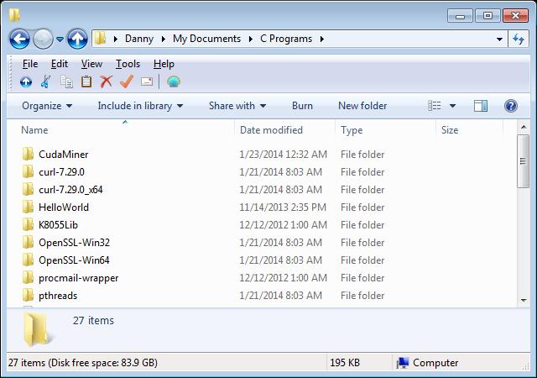Screen dimensions: 537x378
Task: Open the Organize dropdown
Action: [x=47, y=106]
